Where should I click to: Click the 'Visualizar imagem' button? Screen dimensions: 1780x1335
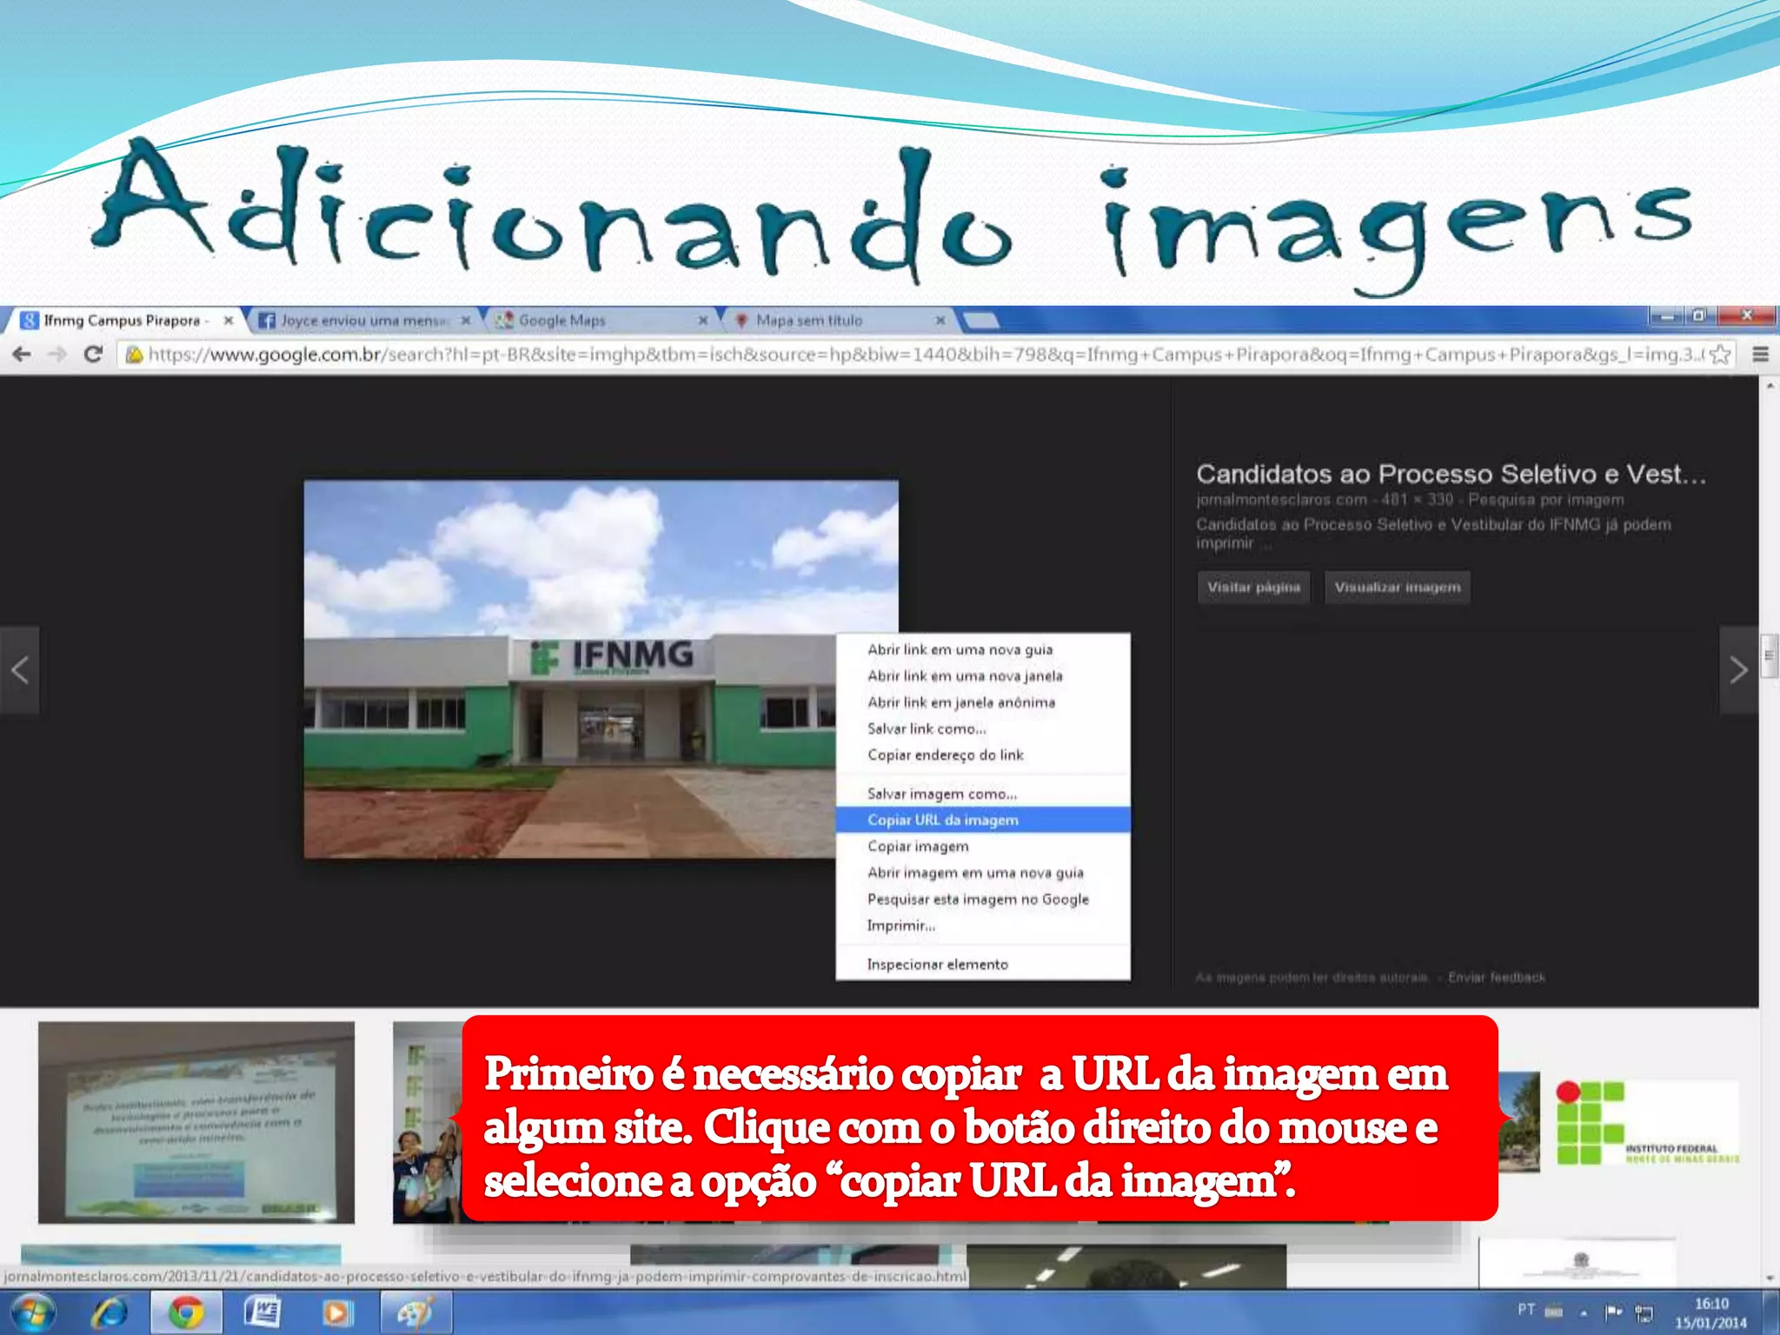pos(1398,588)
